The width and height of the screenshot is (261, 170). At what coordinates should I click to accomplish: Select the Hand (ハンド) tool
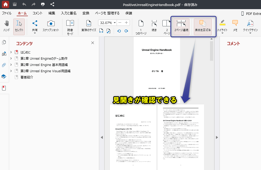[7, 26]
